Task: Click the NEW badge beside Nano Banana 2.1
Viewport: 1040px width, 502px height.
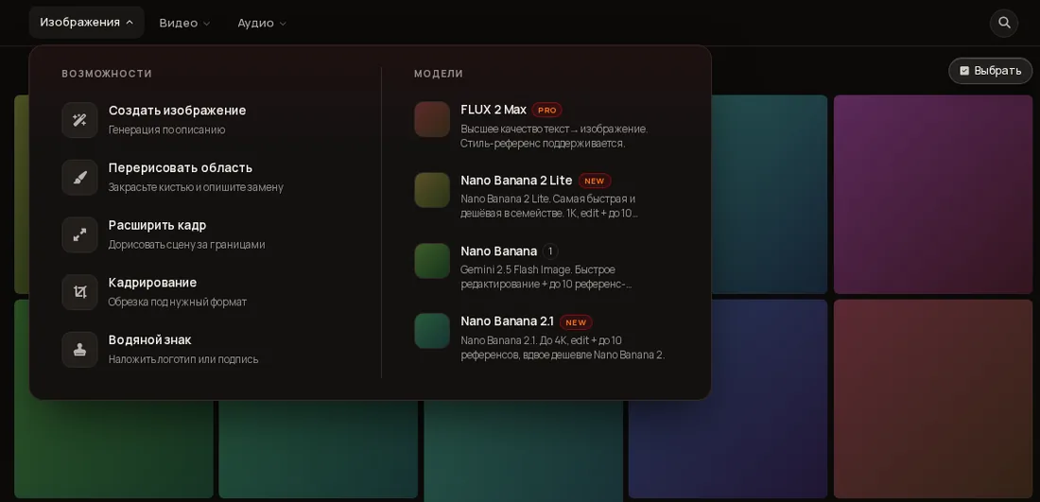Action: 576,322
